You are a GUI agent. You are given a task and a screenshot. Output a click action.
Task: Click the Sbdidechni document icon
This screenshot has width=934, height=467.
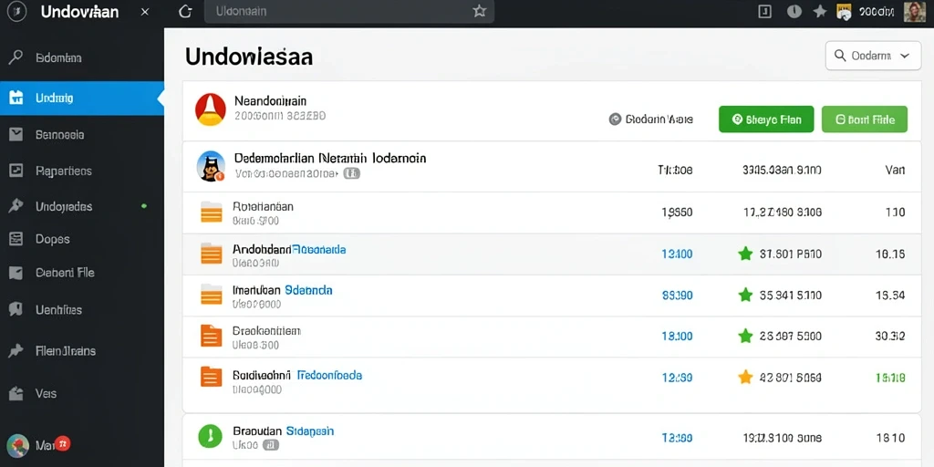coord(211,376)
